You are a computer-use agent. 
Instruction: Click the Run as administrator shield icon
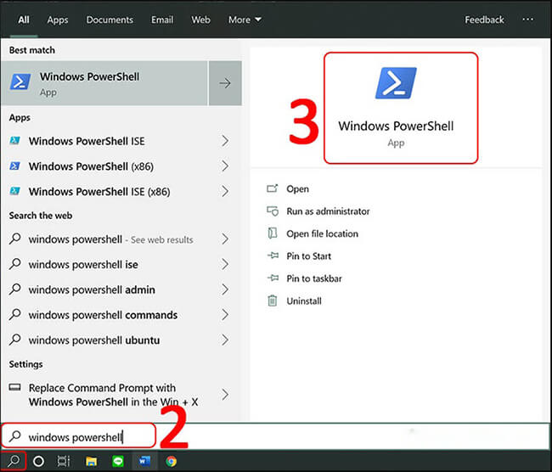pyautogui.click(x=273, y=211)
